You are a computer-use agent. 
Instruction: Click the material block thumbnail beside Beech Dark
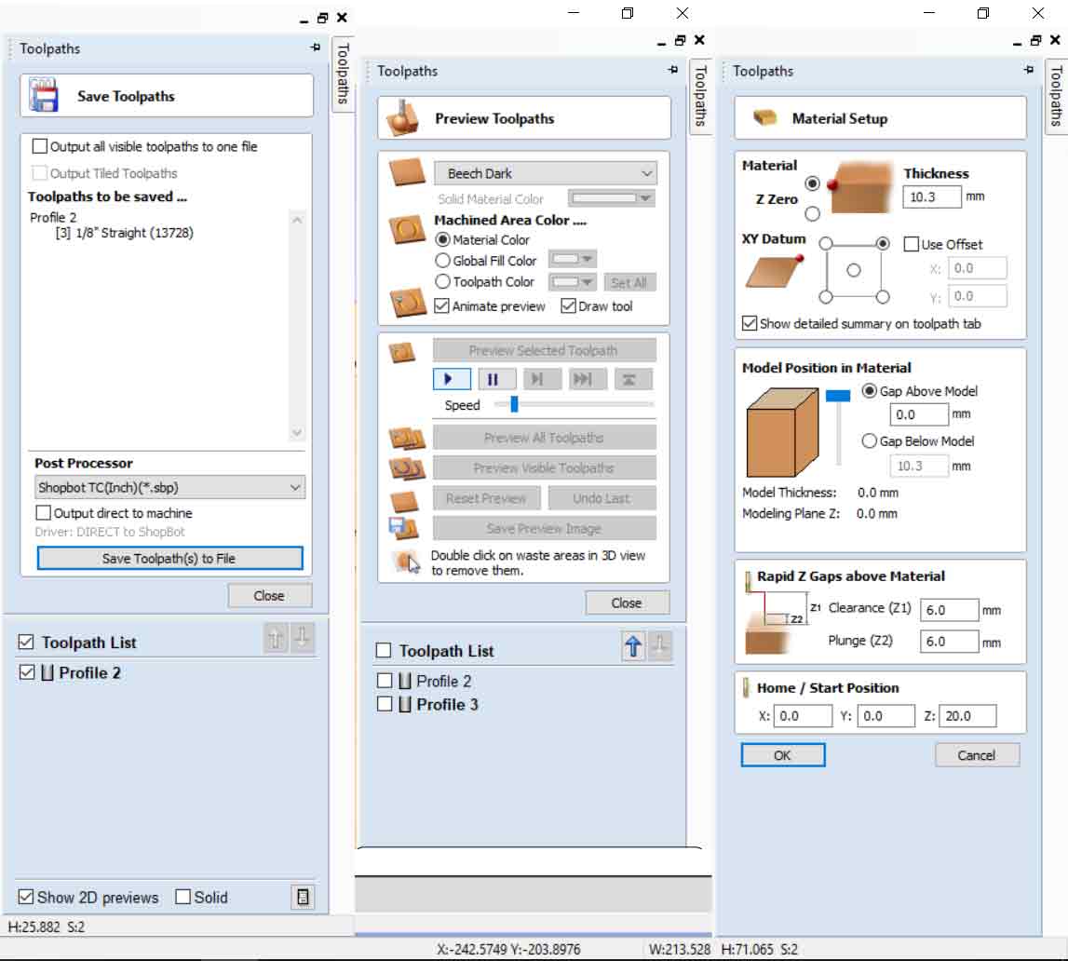pyautogui.click(x=407, y=172)
